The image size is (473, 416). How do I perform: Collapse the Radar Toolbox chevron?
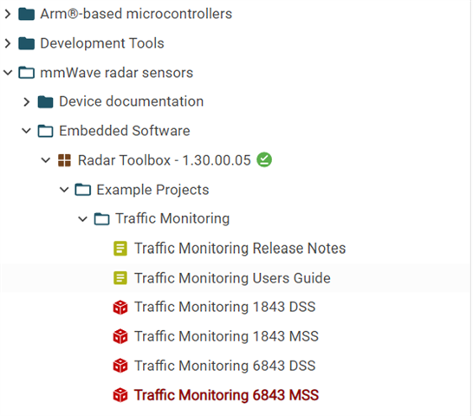coord(46,160)
